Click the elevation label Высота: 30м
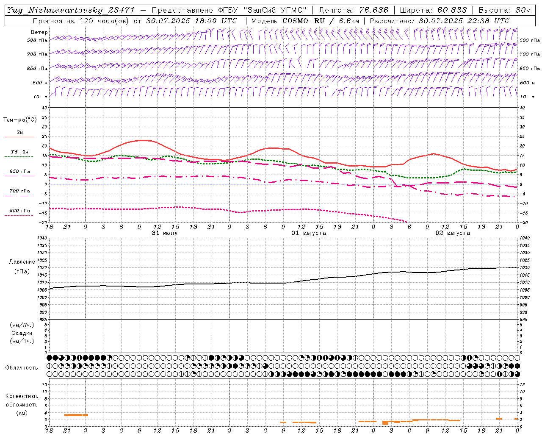The width and height of the screenshot is (542, 434). pos(505,10)
